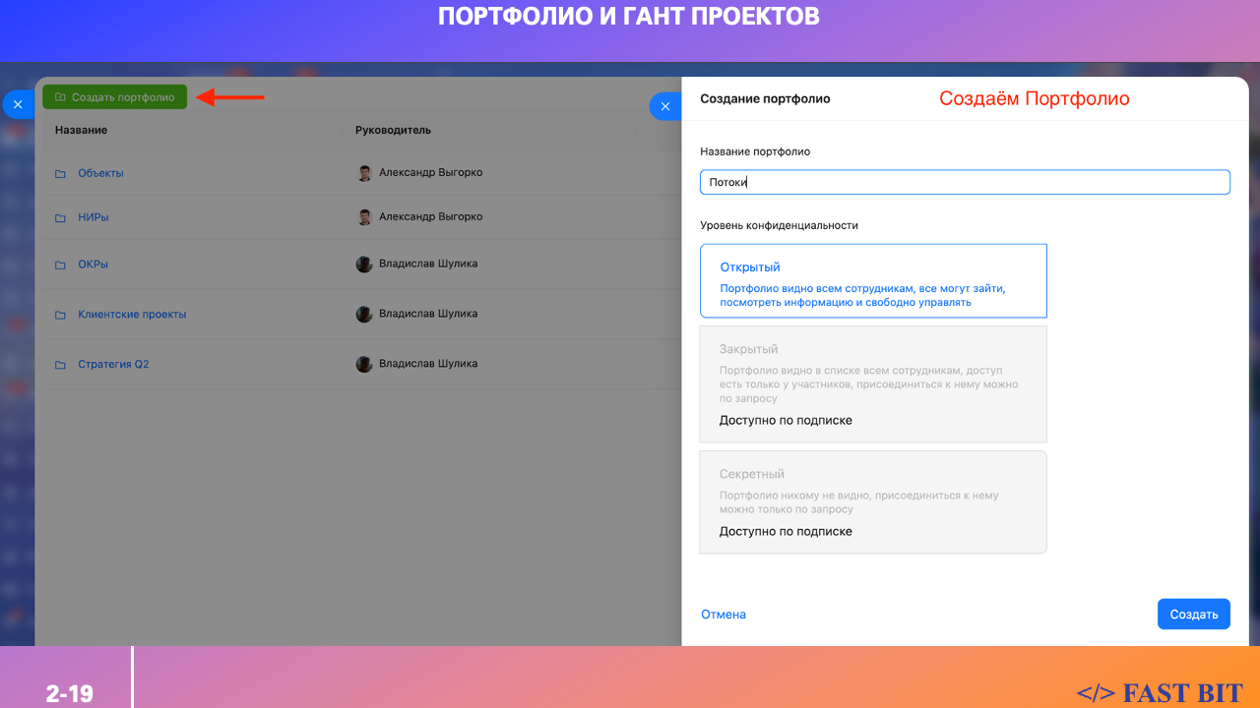The width and height of the screenshot is (1260, 708).
Task: Click Владислав Шулика in the ОКРы row
Action: click(x=428, y=264)
